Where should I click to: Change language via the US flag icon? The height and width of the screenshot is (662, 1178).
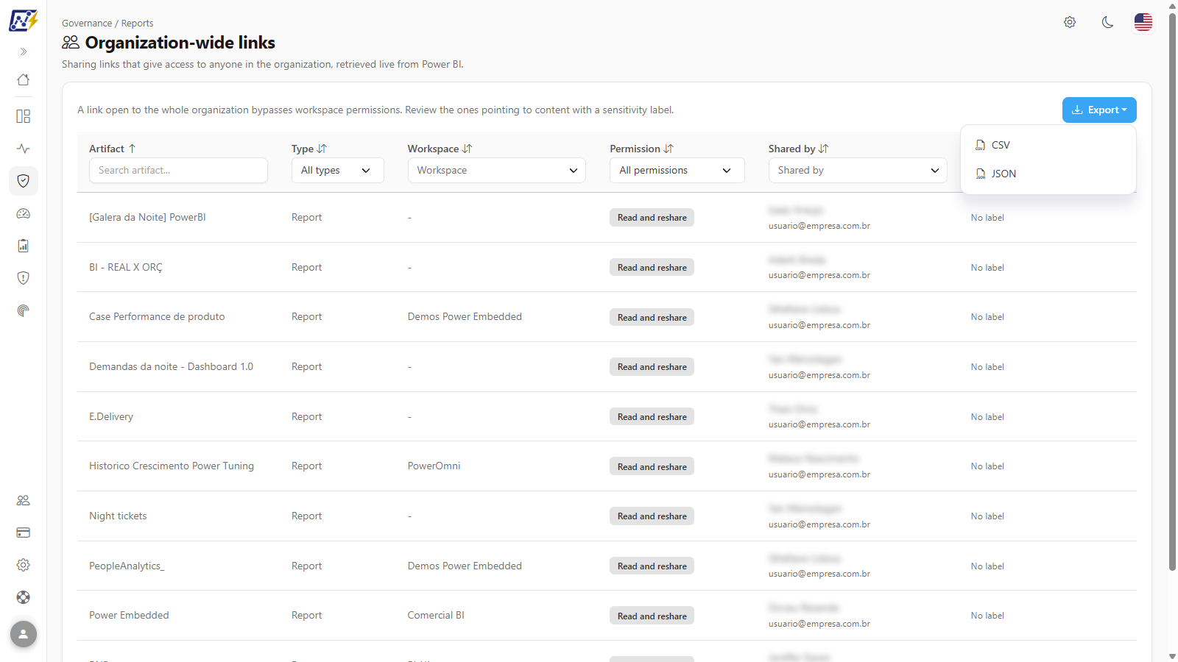1143,22
